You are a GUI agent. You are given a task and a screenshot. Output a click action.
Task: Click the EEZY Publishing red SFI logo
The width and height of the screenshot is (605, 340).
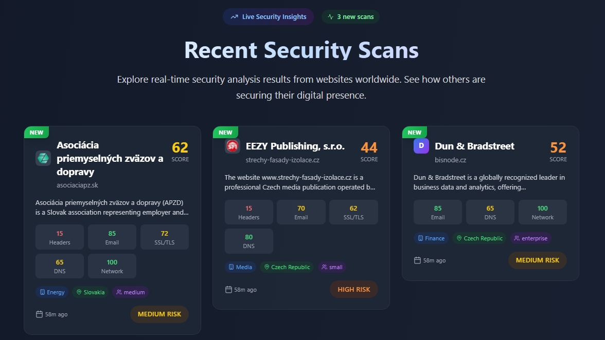(x=233, y=146)
